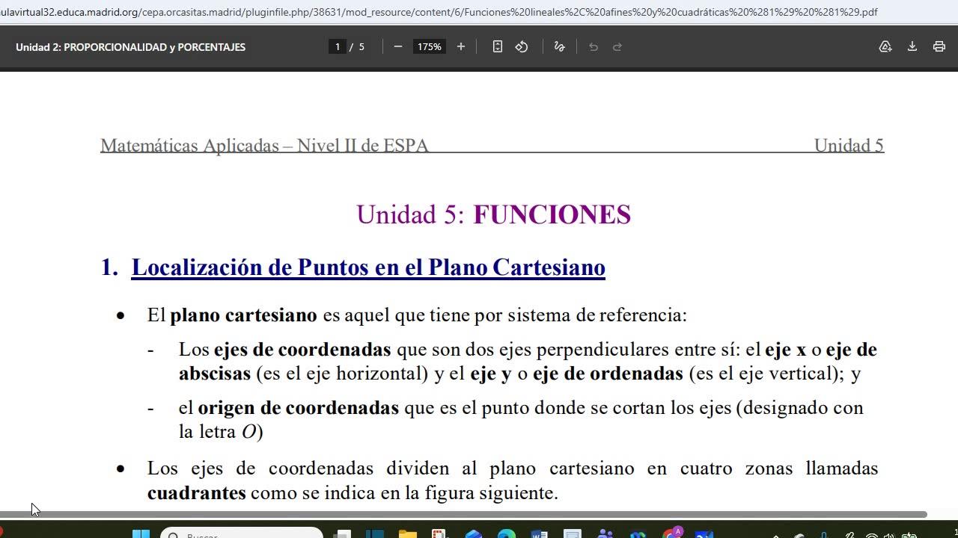958x538 pixels.
Task: Edit the current page number field
Action: point(338,46)
